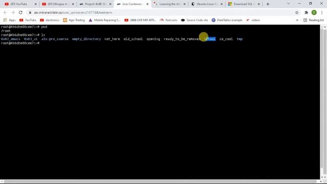Open a new tab with the plus button
Screen dimensions: 327x184
[x=268, y=4]
